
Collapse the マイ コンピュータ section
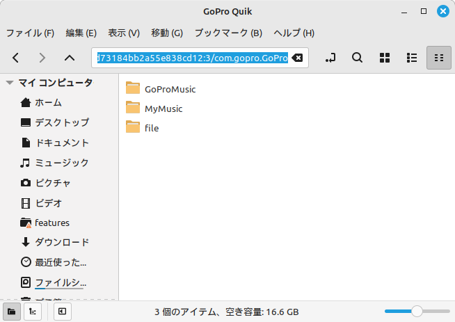click(x=10, y=83)
